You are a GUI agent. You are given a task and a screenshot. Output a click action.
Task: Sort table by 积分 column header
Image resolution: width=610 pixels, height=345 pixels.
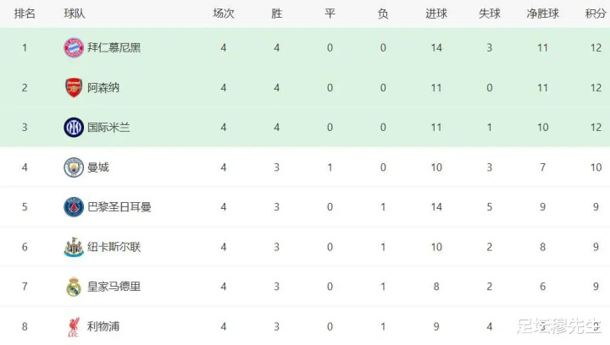pos(595,14)
